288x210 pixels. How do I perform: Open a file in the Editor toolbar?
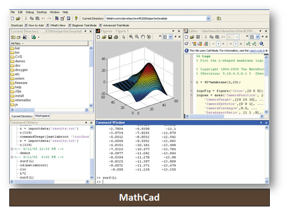pyautogui.click(x=192, y=37)
